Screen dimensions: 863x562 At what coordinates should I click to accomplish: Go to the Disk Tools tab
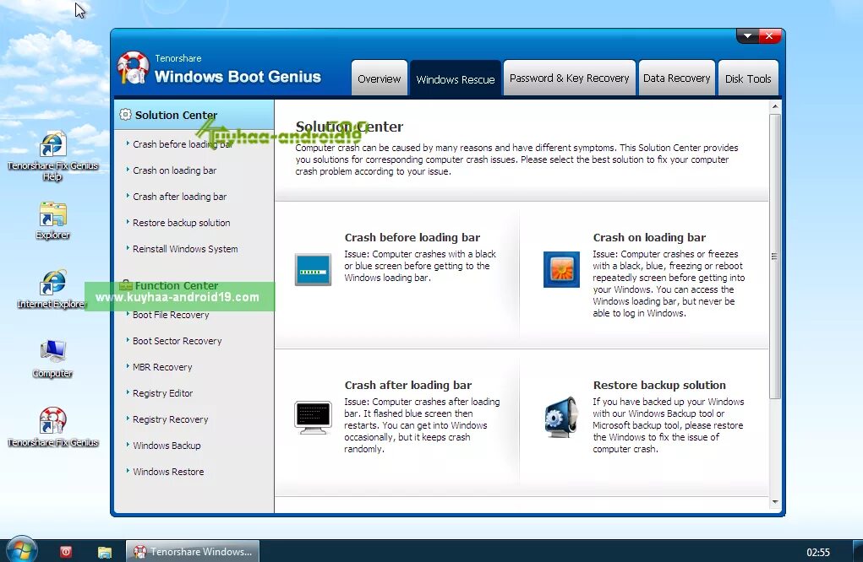pos(748,78)
